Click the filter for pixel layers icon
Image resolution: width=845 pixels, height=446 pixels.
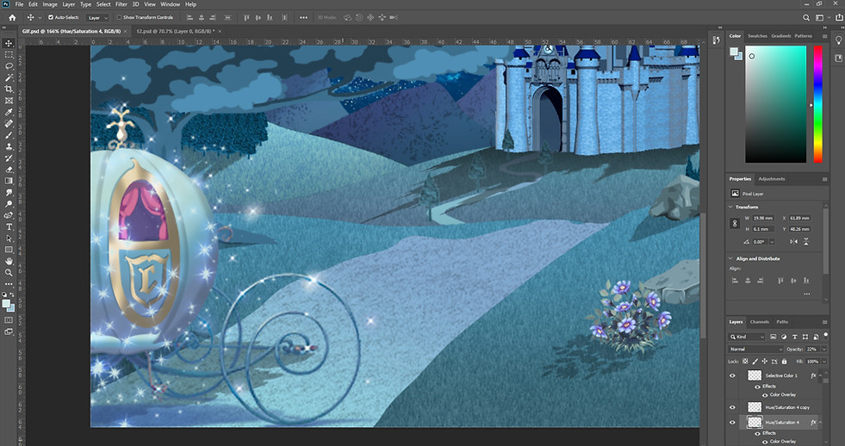[x=773, y=337]
